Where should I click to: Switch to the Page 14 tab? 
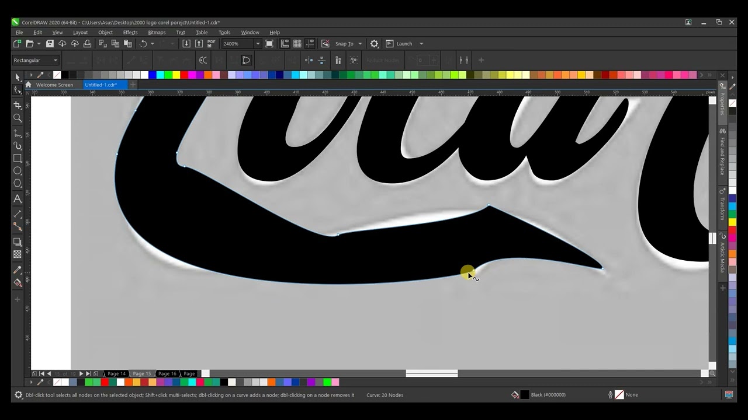[x=116, y=373]
